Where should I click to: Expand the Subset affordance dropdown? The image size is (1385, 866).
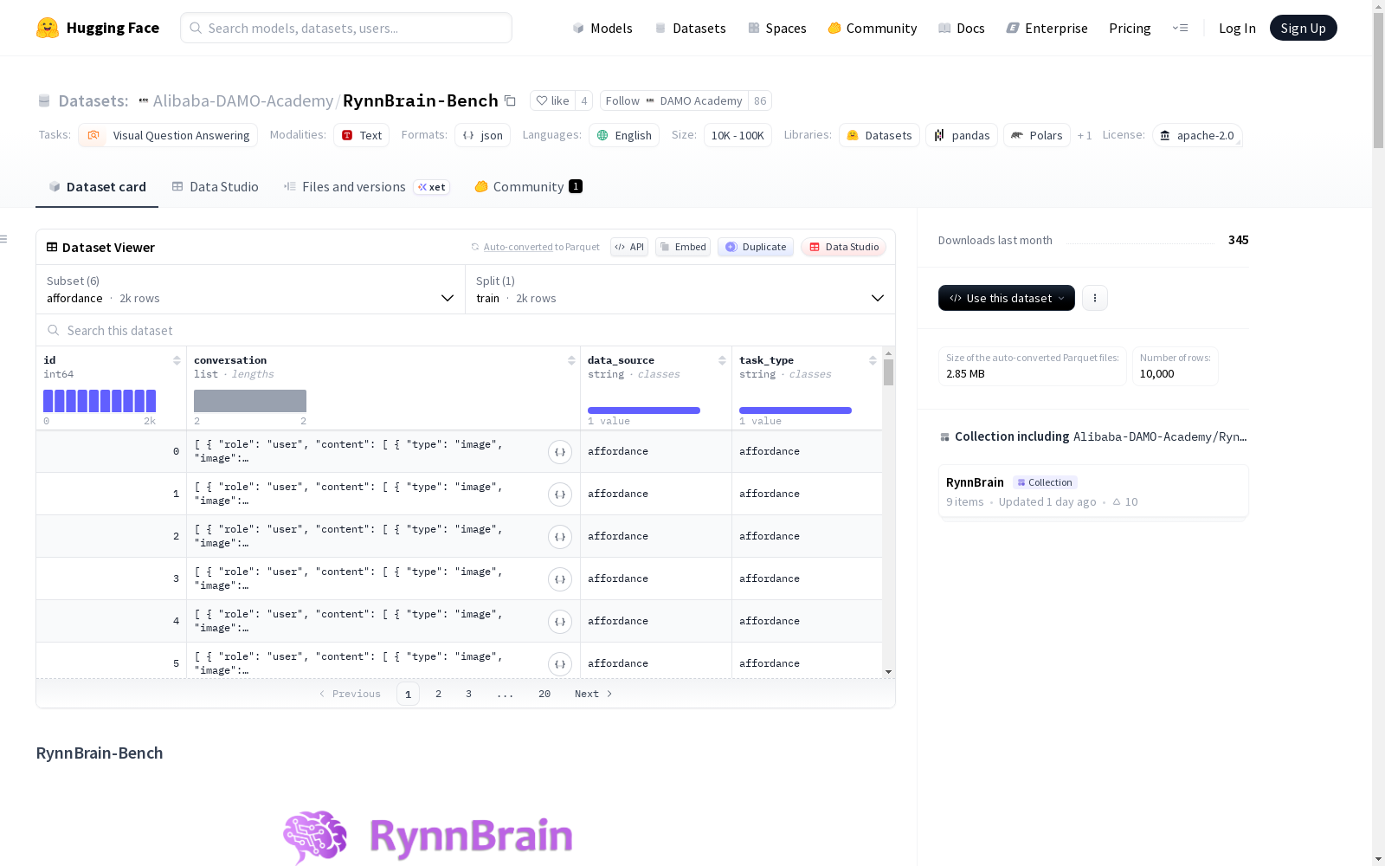(251, 289)
